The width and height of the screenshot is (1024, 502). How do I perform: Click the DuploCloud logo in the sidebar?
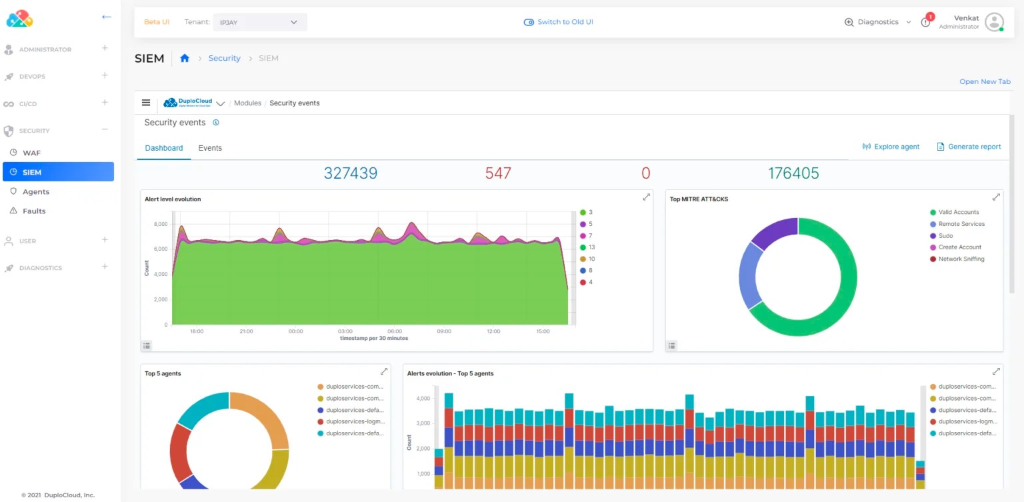click(x=19, y=19)
